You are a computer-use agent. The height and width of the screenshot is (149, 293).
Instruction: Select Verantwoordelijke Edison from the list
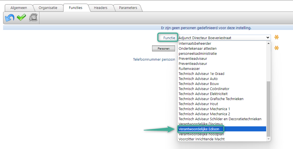[x=199, y=129]
